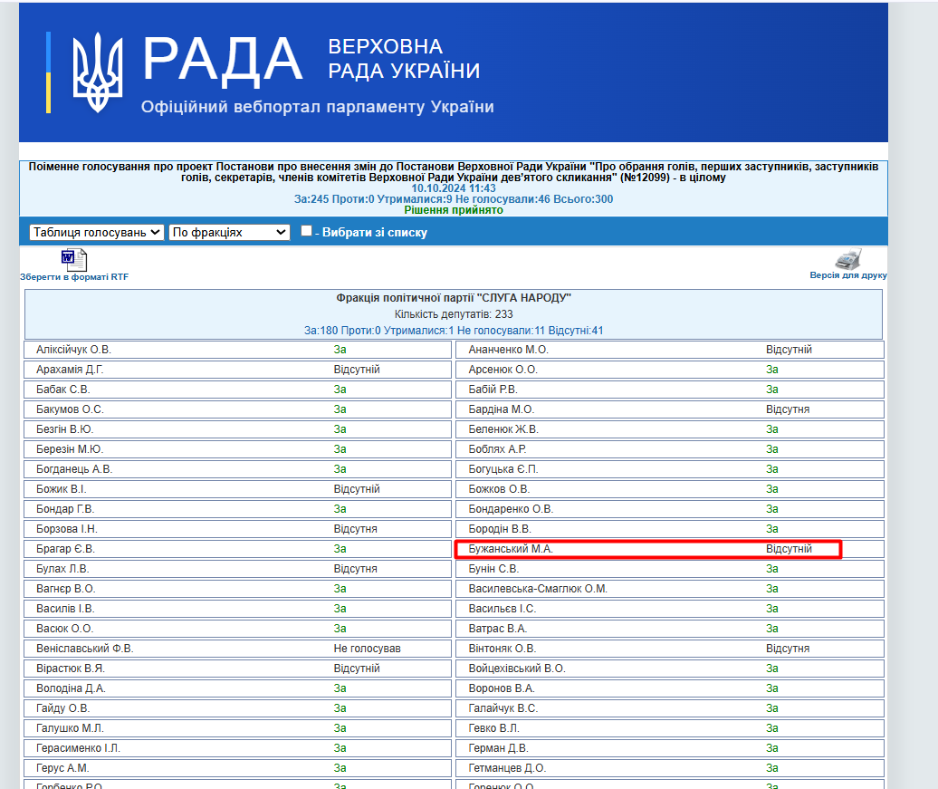
Task: Select deputy row 'Бондаренко О.В.'
Action: 670,509
